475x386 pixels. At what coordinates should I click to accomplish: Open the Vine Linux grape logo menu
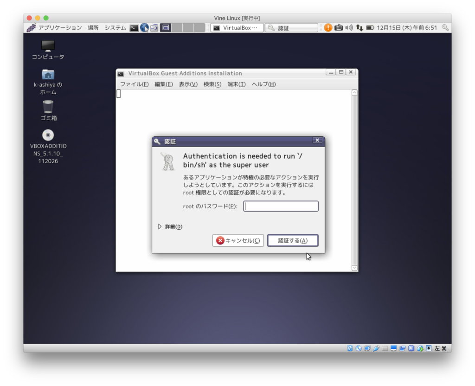pos(31,27)
